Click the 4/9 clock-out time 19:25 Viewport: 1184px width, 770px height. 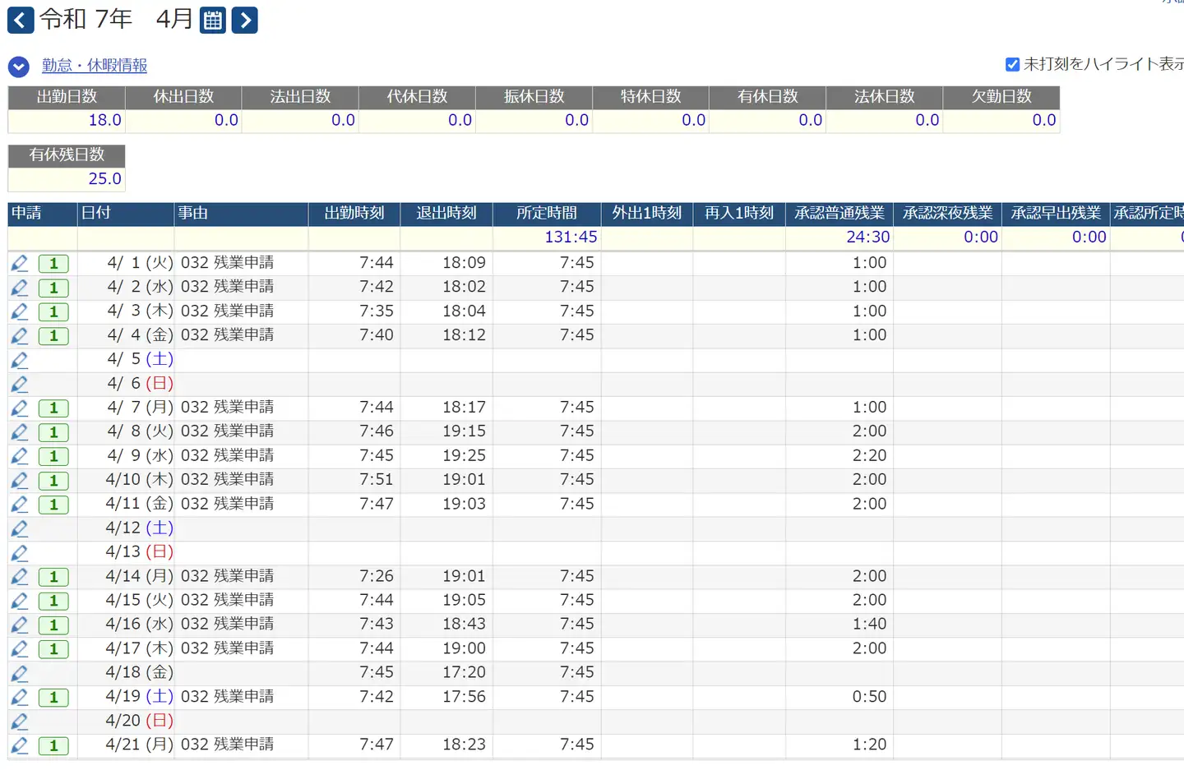[464, 455]
